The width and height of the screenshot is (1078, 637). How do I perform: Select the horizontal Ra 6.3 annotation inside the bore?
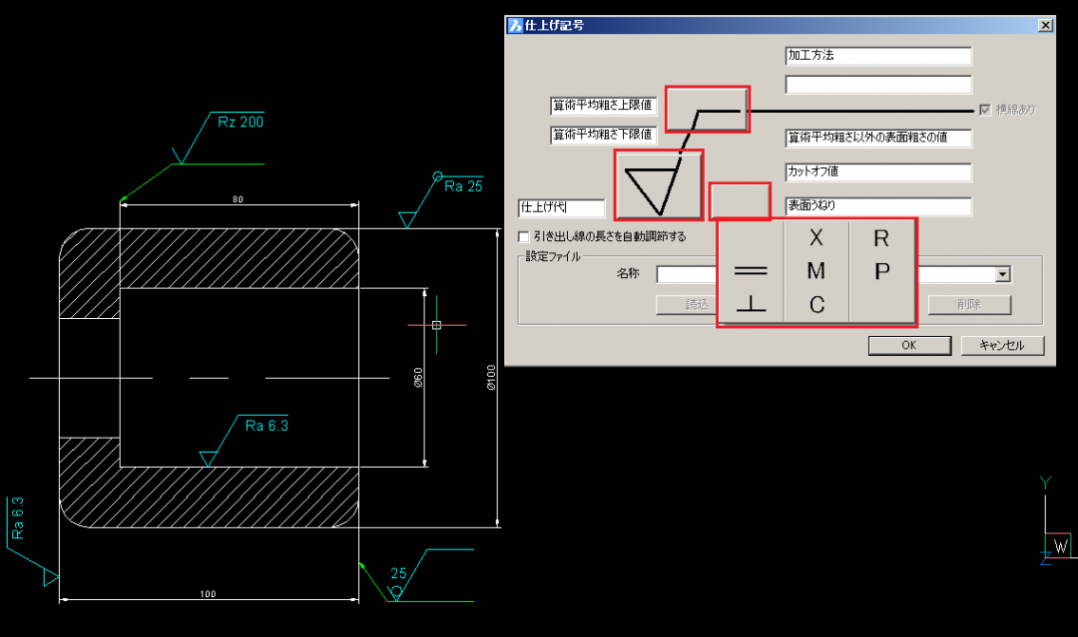[267, 426]
